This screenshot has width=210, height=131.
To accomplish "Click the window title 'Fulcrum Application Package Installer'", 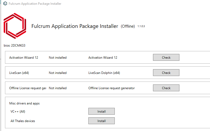I will pos(35,4).
